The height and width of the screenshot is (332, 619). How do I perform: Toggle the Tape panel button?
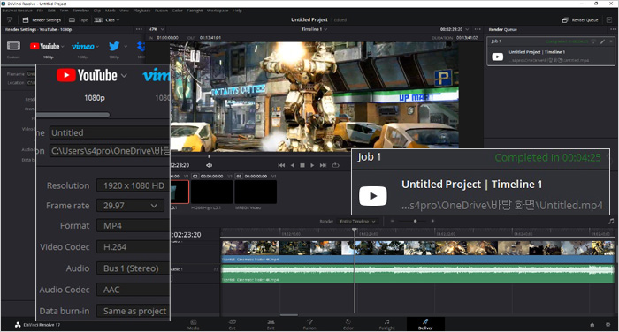click(78, 19)
